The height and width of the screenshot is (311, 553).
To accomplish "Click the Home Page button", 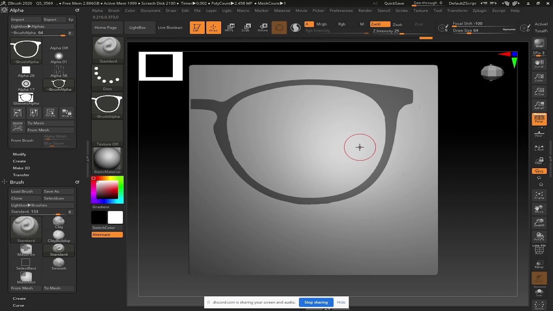I will tap(105, 28).
